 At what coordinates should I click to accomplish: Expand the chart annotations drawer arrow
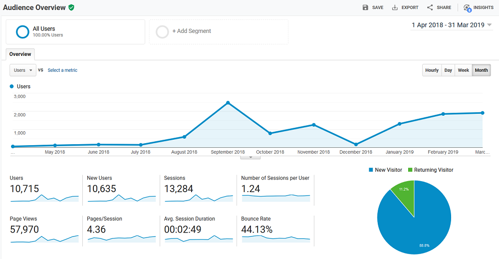[250, 157]
